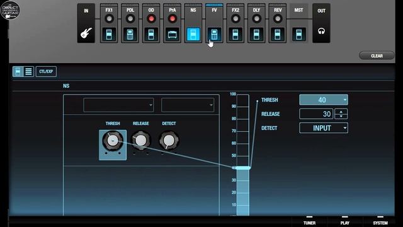
Task: Click the THRESH parameter label beside the 40 value
Action: click(270, 100)
